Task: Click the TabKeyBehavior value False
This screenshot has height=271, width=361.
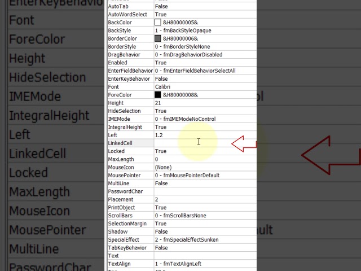Action: click(x=161, y=248)
